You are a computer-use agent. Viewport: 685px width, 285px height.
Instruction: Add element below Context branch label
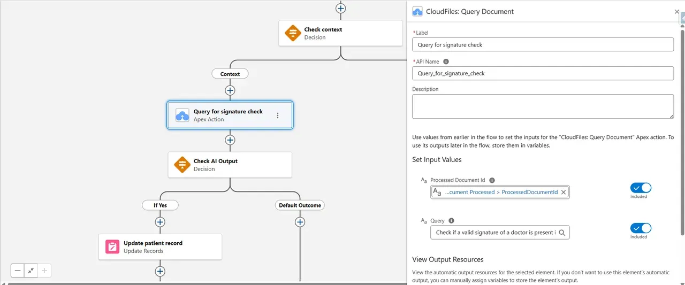230,90
